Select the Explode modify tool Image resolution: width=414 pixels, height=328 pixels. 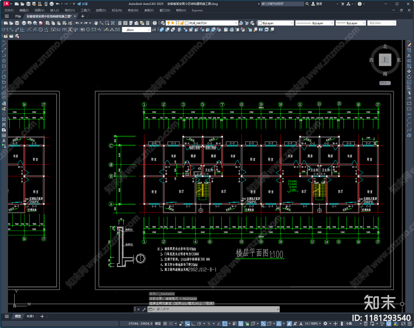tap(409, 135)
